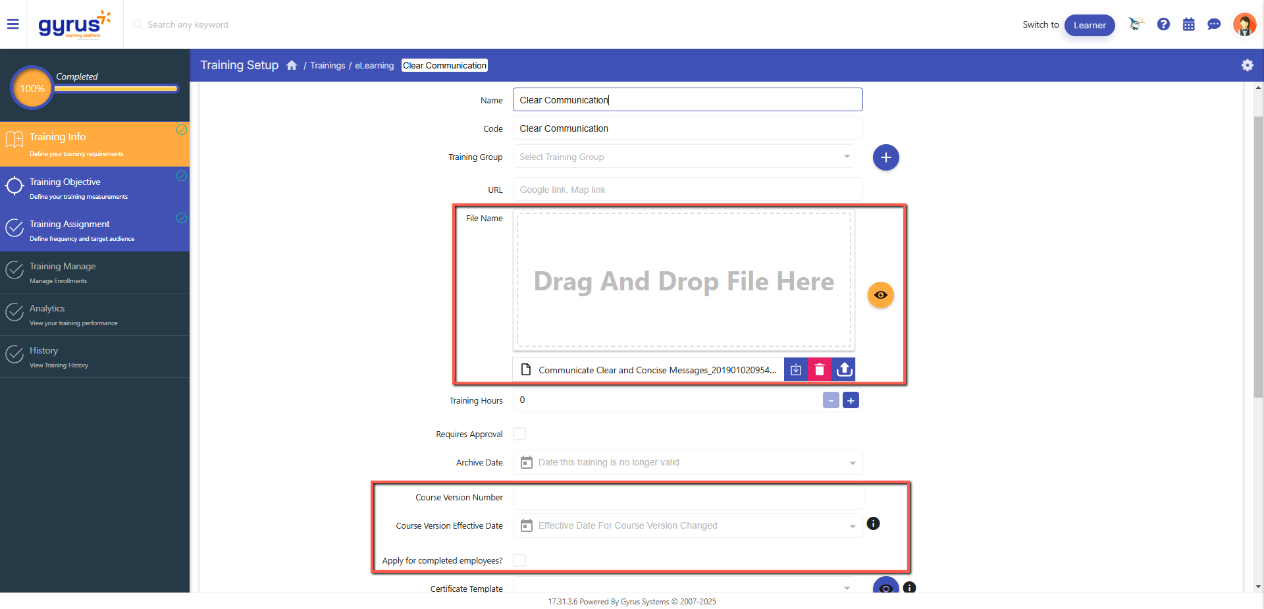This screenshot has width=1264, height=609.
Task: Click the upload file icon
Action: click(844, 370)
